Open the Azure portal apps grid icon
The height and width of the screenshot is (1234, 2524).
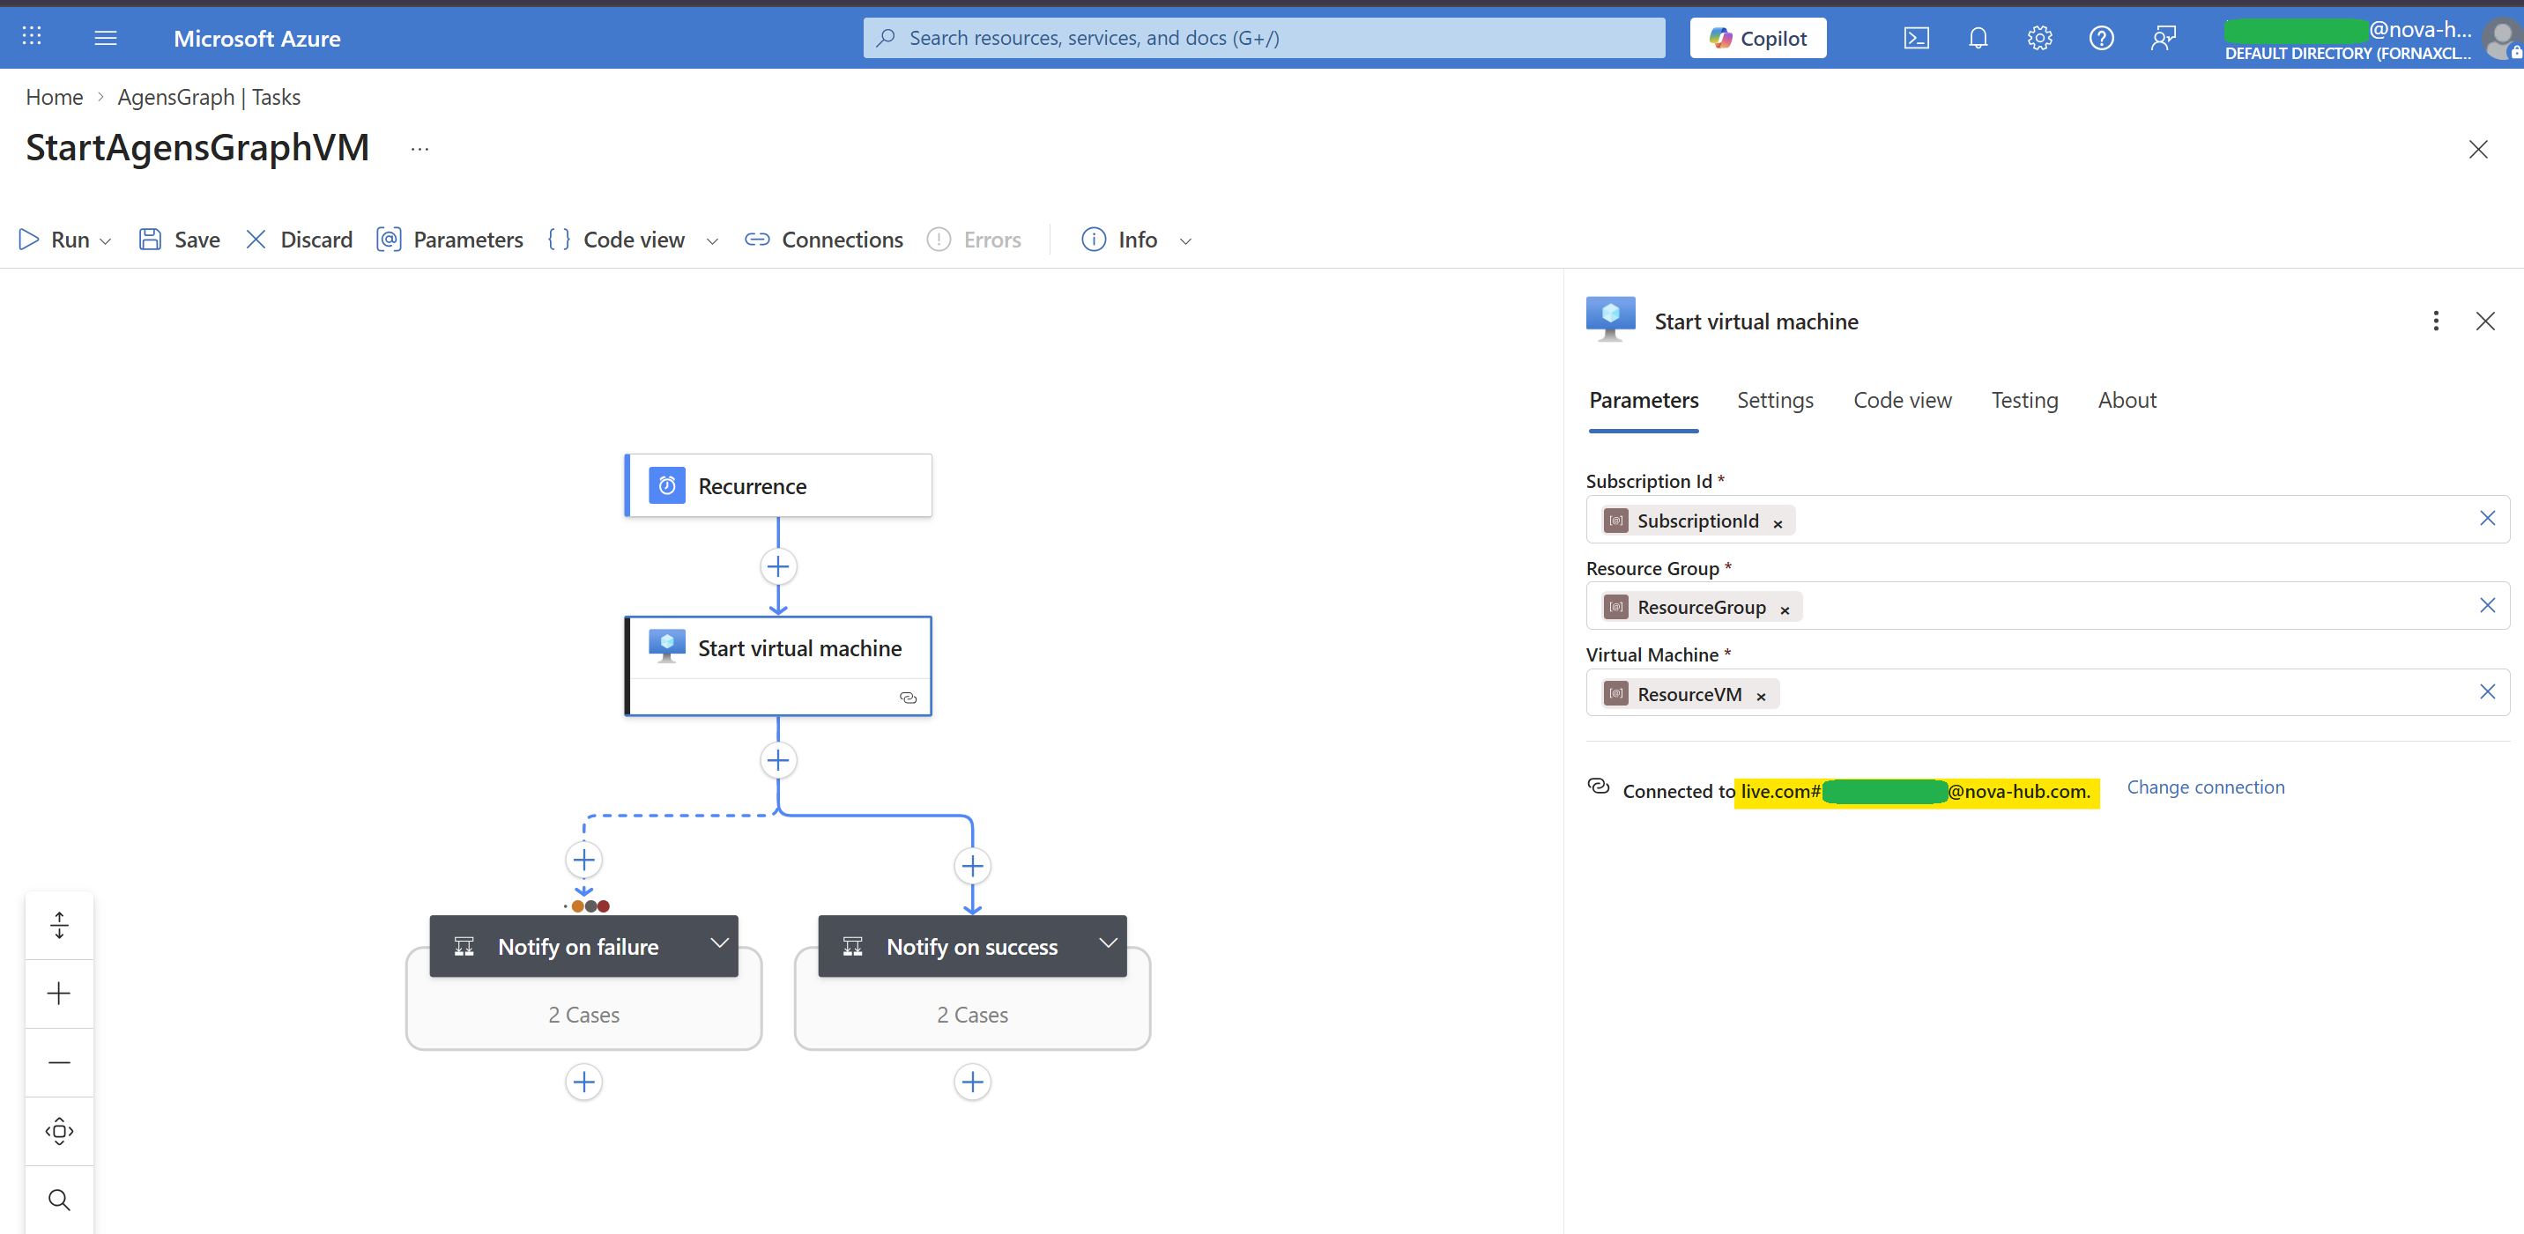32,37
